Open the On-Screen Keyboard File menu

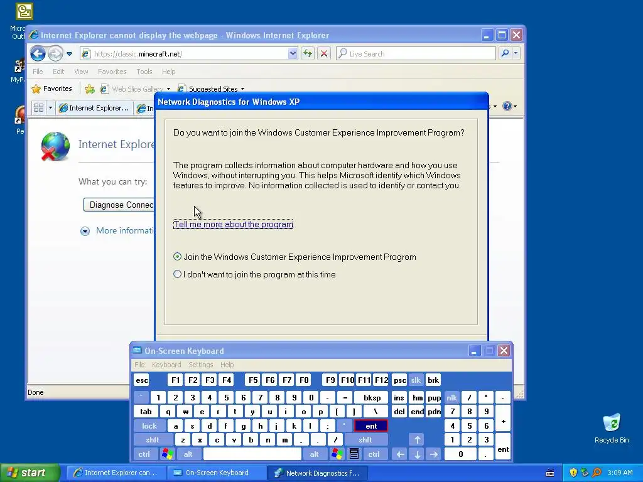139,365
